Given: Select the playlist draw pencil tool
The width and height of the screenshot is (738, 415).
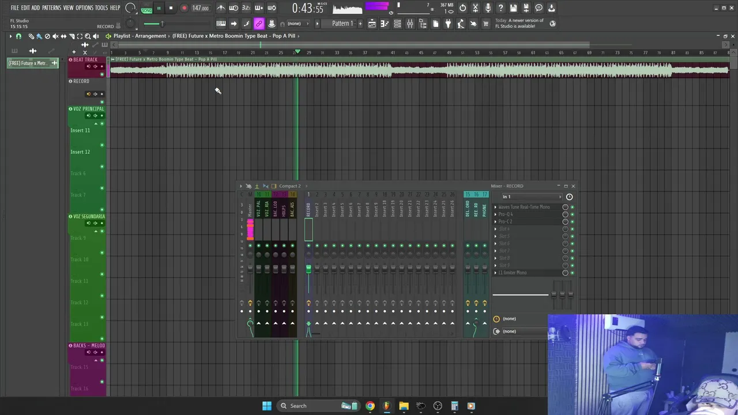Looking at the screenshot, I should [x=31, y=36].
